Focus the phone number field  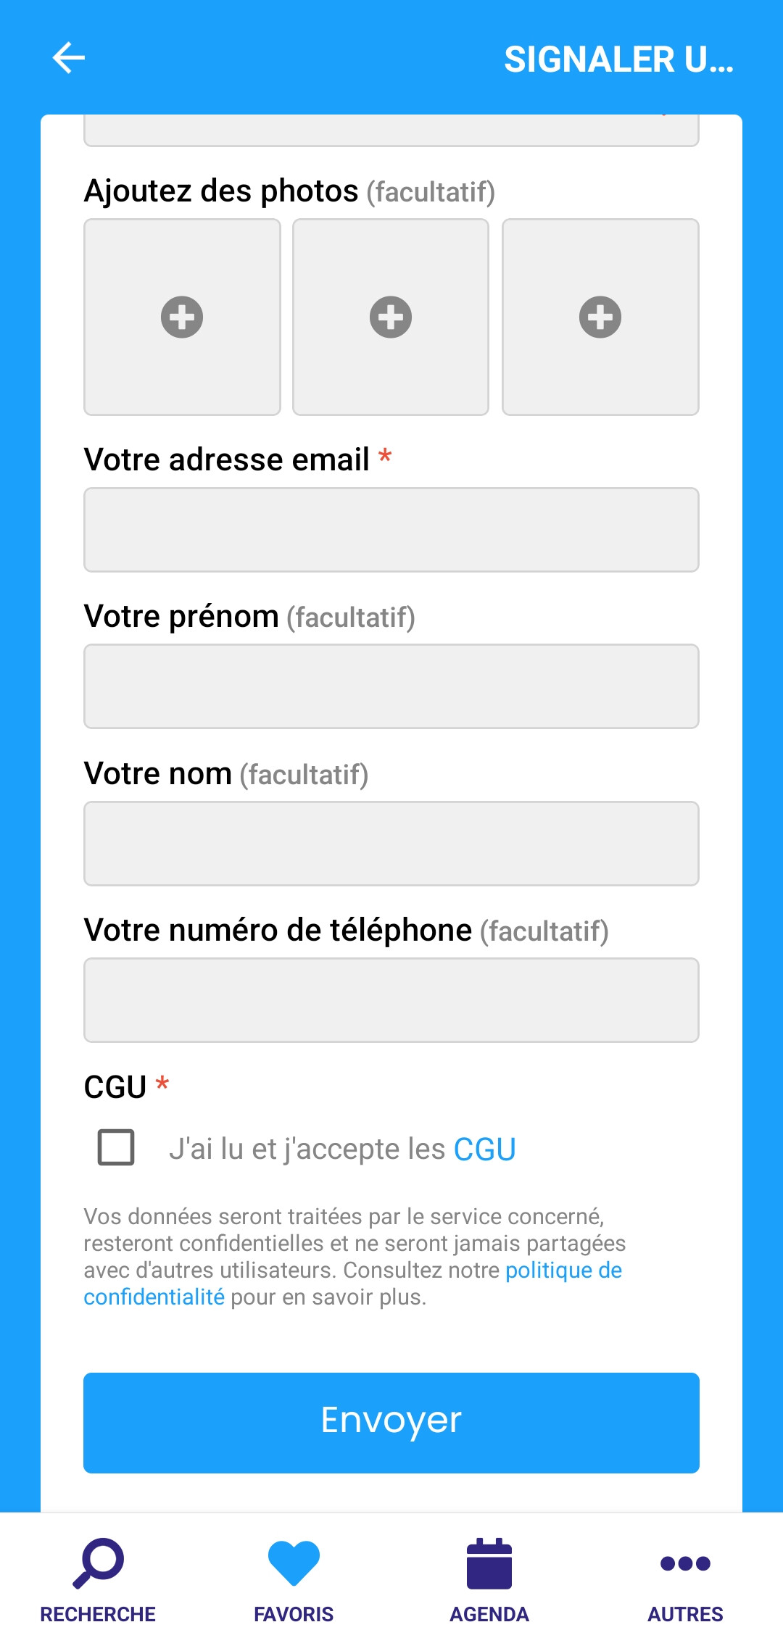(x=391, y=1000)
